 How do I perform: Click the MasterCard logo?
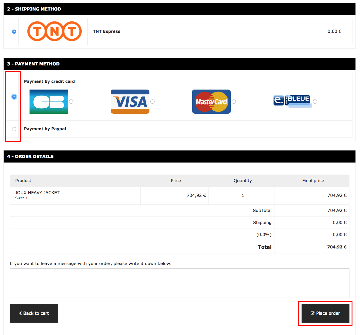[x=211, y=102]
